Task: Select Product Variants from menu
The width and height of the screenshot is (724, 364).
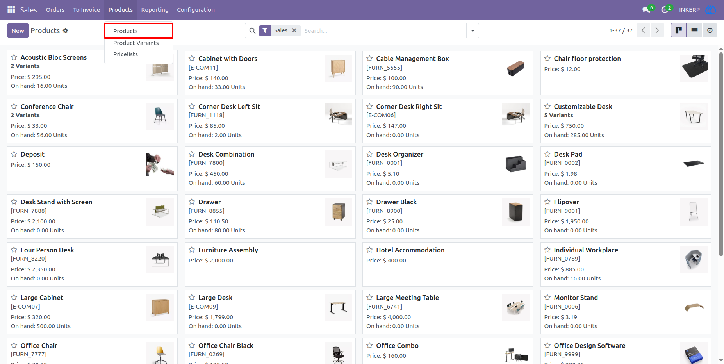Action: [x=136, y=43]
